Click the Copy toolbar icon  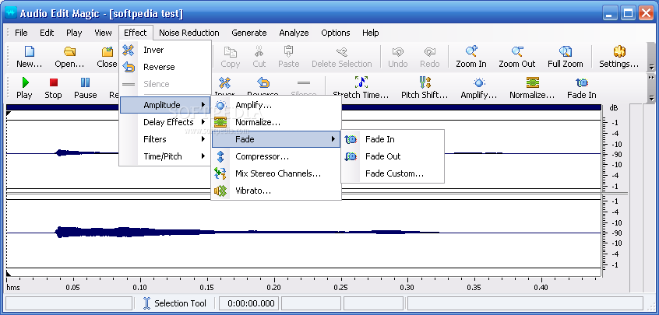[x=230, y=51]
